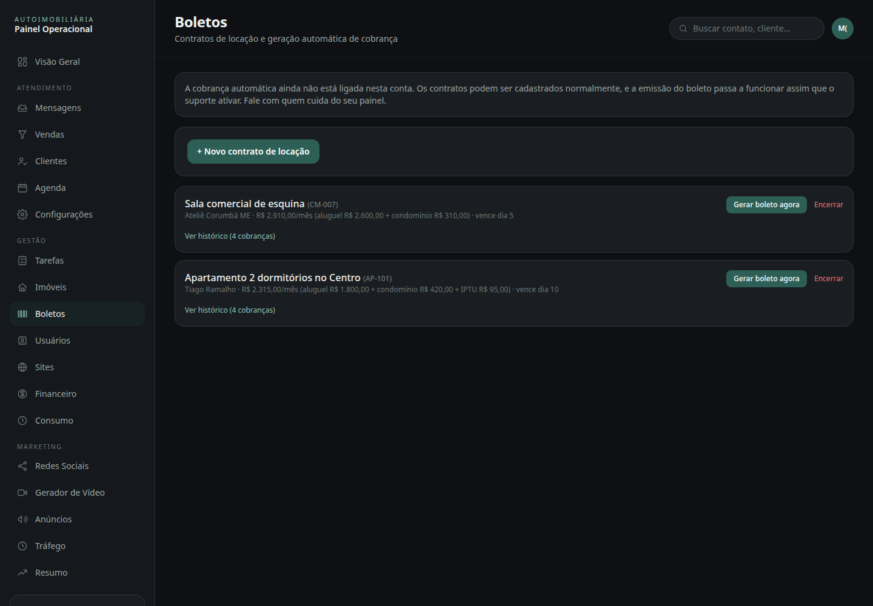Click the Vendas funnel icon
Image resolution: width=873 pixels, height=606 pixels.
coord(22,135)
